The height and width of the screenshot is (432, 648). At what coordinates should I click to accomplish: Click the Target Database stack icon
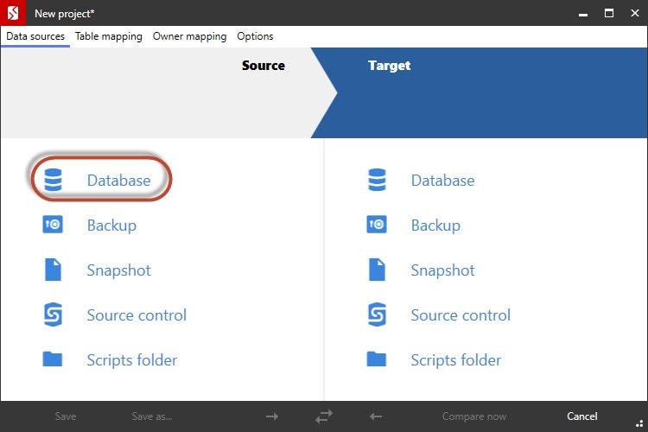pyautogui.click(x=377, y=180)
